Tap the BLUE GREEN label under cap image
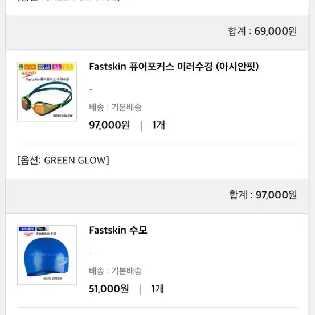The height and width of the screenshot is (315, 315). pyautogui.click(x=52, y=278)
